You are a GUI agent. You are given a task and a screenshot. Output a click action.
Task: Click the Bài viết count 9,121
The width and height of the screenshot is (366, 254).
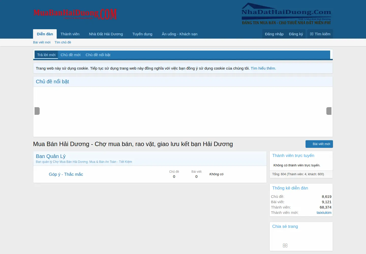pos(327,202)
